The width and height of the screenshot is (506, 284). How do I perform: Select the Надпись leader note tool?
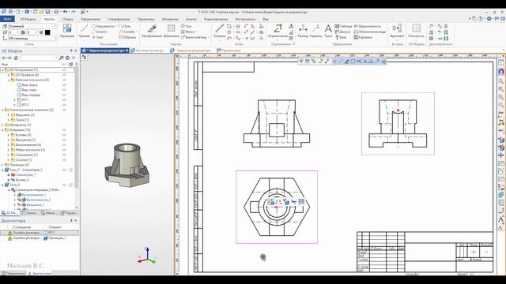pos(315,31)
